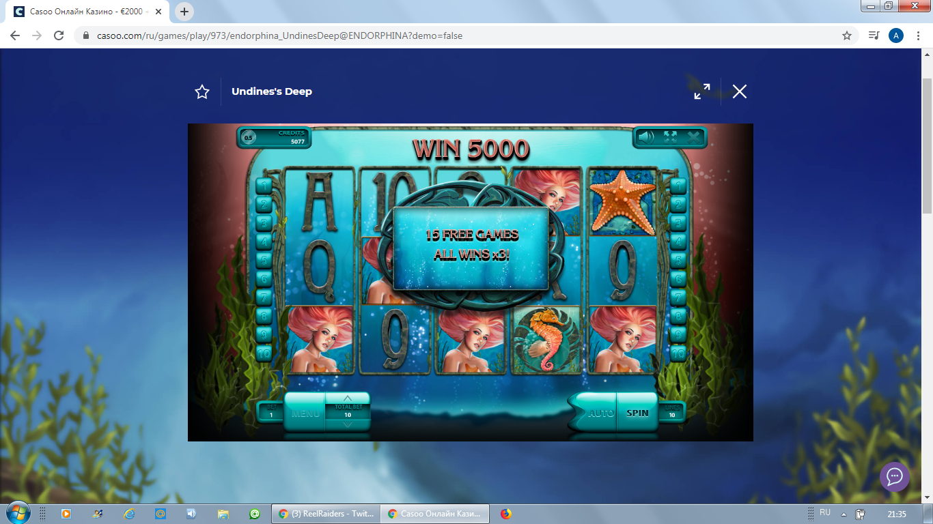This screenshot has width=933, height=524.
Task: Decrease total bet with the down arrow
Action: tap(348, 424)
